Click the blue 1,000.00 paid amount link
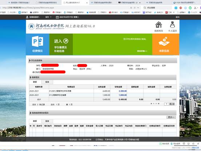The width and height of the screenshot is (201, 151). (x=123, y=95)
